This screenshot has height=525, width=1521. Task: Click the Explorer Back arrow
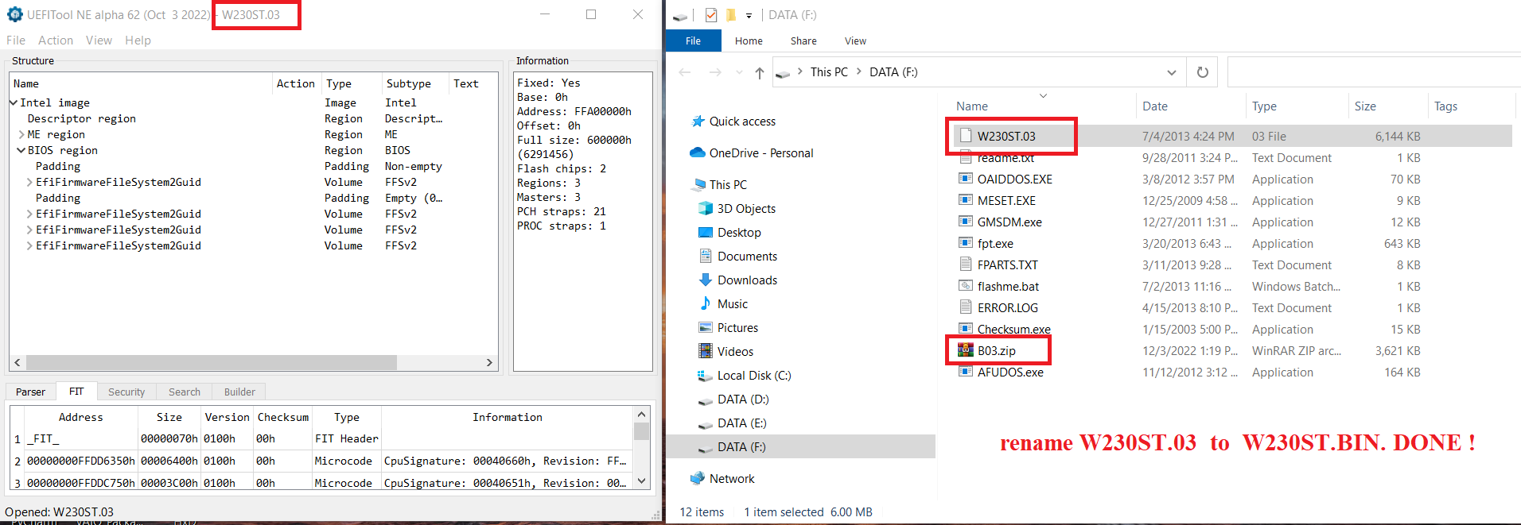[685, 72]
